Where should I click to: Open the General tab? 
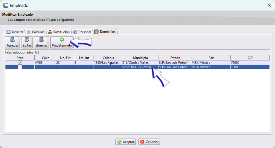[15, 32]
